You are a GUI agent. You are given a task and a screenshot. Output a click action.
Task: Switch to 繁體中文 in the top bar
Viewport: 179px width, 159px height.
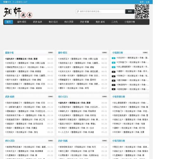(x=7, y=2)
